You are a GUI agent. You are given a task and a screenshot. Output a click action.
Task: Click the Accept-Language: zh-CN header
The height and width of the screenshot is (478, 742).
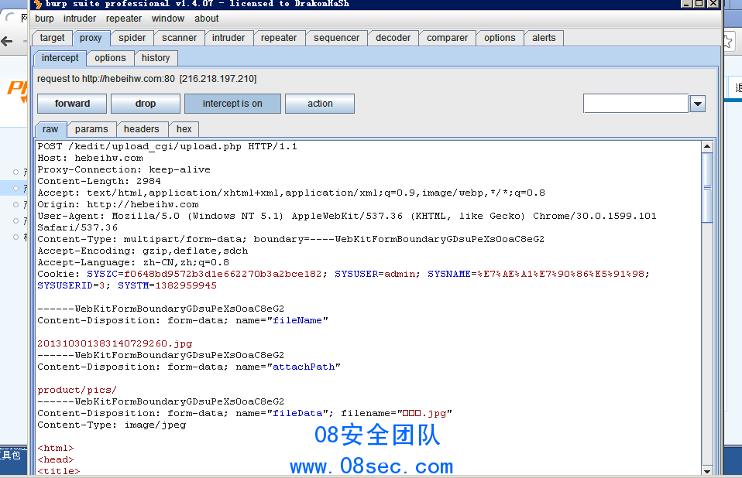click(x=133, y=262)
